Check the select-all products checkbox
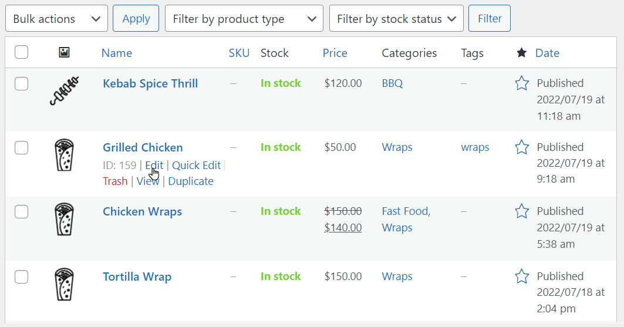The height and width of the screenshot is (327, 624). pyautogui.click(x=22, y=52)
